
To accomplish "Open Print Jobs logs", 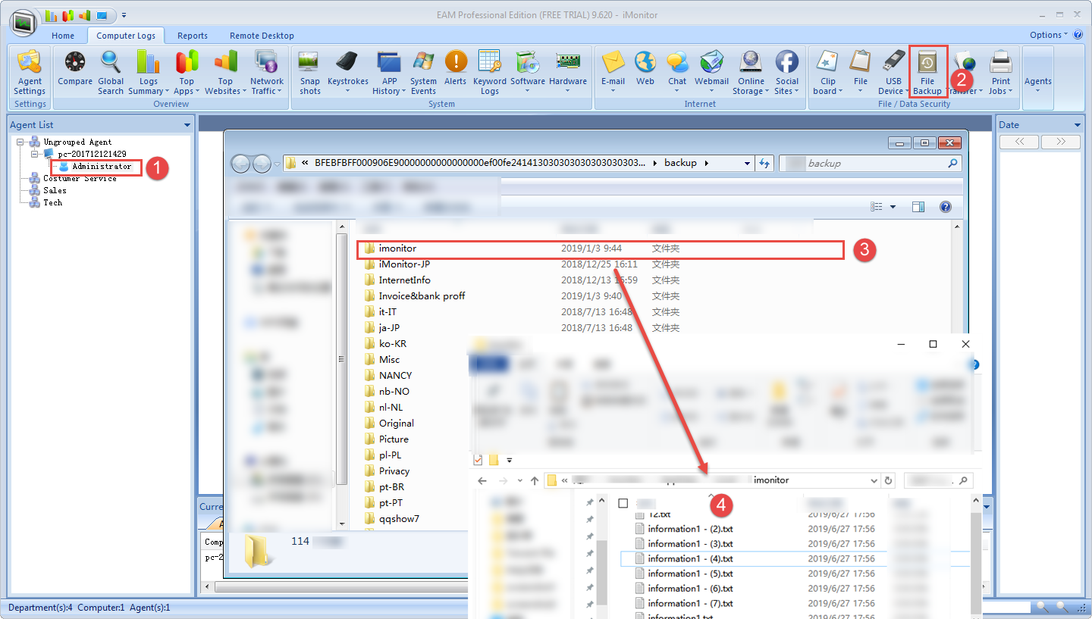I will tap(1001, 73).
